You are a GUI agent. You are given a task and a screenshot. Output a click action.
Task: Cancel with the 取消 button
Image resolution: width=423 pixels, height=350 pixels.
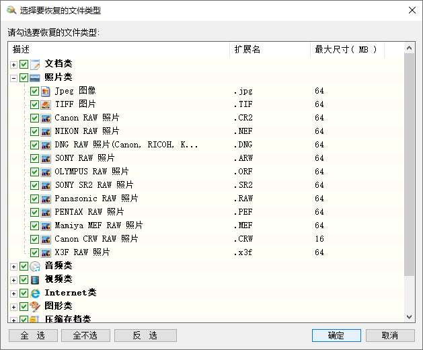(390, 335)
